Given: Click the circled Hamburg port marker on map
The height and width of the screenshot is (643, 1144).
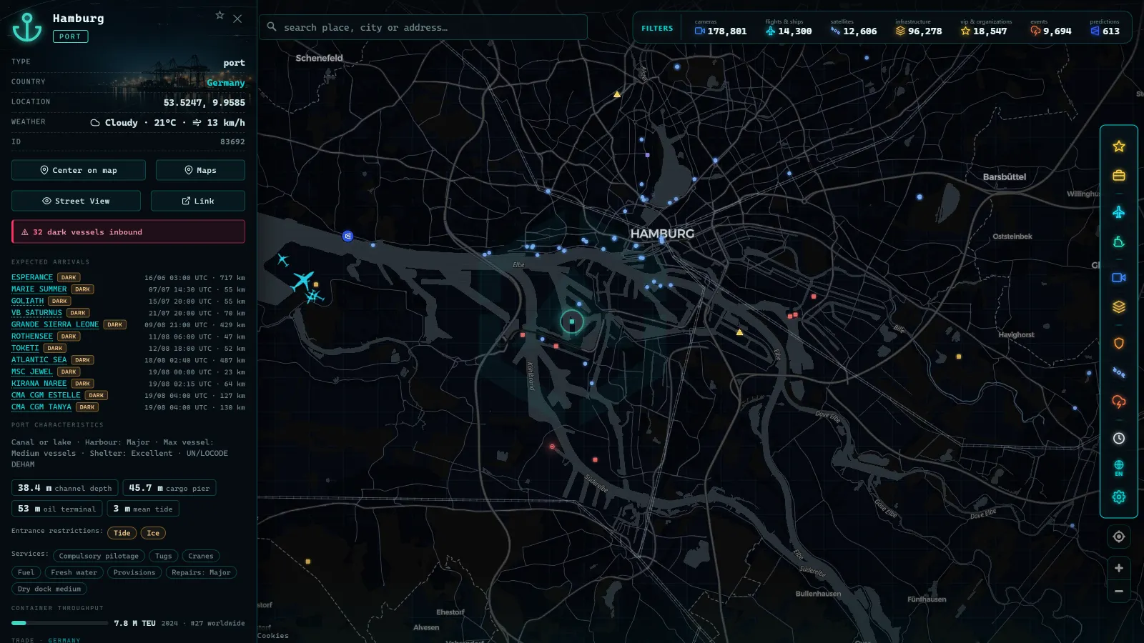Looking at the screenshot, I should tap(572, 322).
